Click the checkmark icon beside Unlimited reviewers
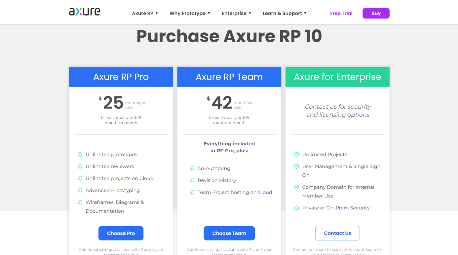 coord(80,166)
